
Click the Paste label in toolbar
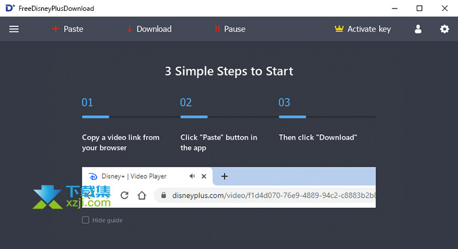[x=74, y=29]
